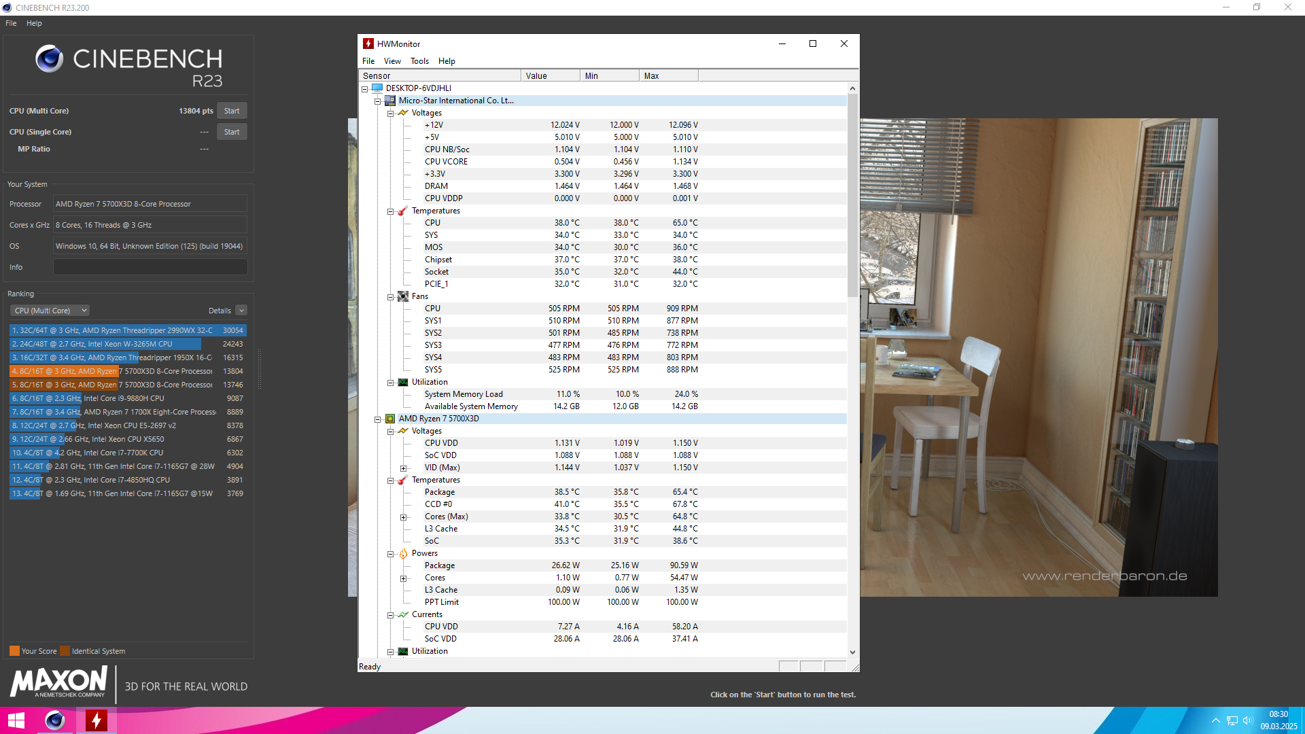Click the empty Info input field
The width and height of the screenshot is (1305, 734).
150,267
